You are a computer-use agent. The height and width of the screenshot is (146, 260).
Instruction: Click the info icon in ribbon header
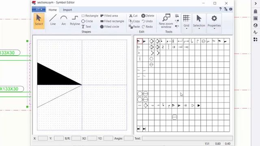coord(231,9)
